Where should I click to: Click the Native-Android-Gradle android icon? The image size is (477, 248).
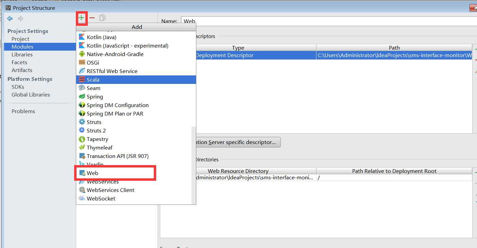(82, 54)
